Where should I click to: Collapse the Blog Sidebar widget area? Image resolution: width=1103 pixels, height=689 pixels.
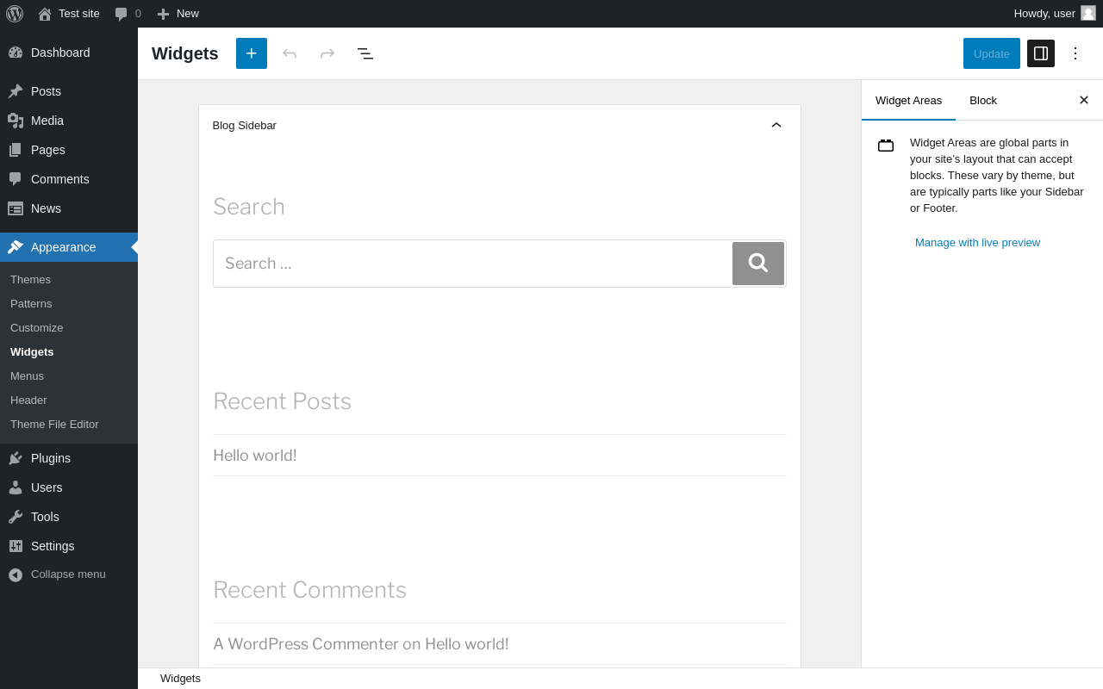(x=776, y=125)
